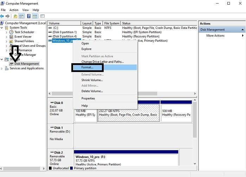Click the Up one level folder icon
The height and width of the screenshot is (177, 246).
pyautogui.click(x=15, y=16)
